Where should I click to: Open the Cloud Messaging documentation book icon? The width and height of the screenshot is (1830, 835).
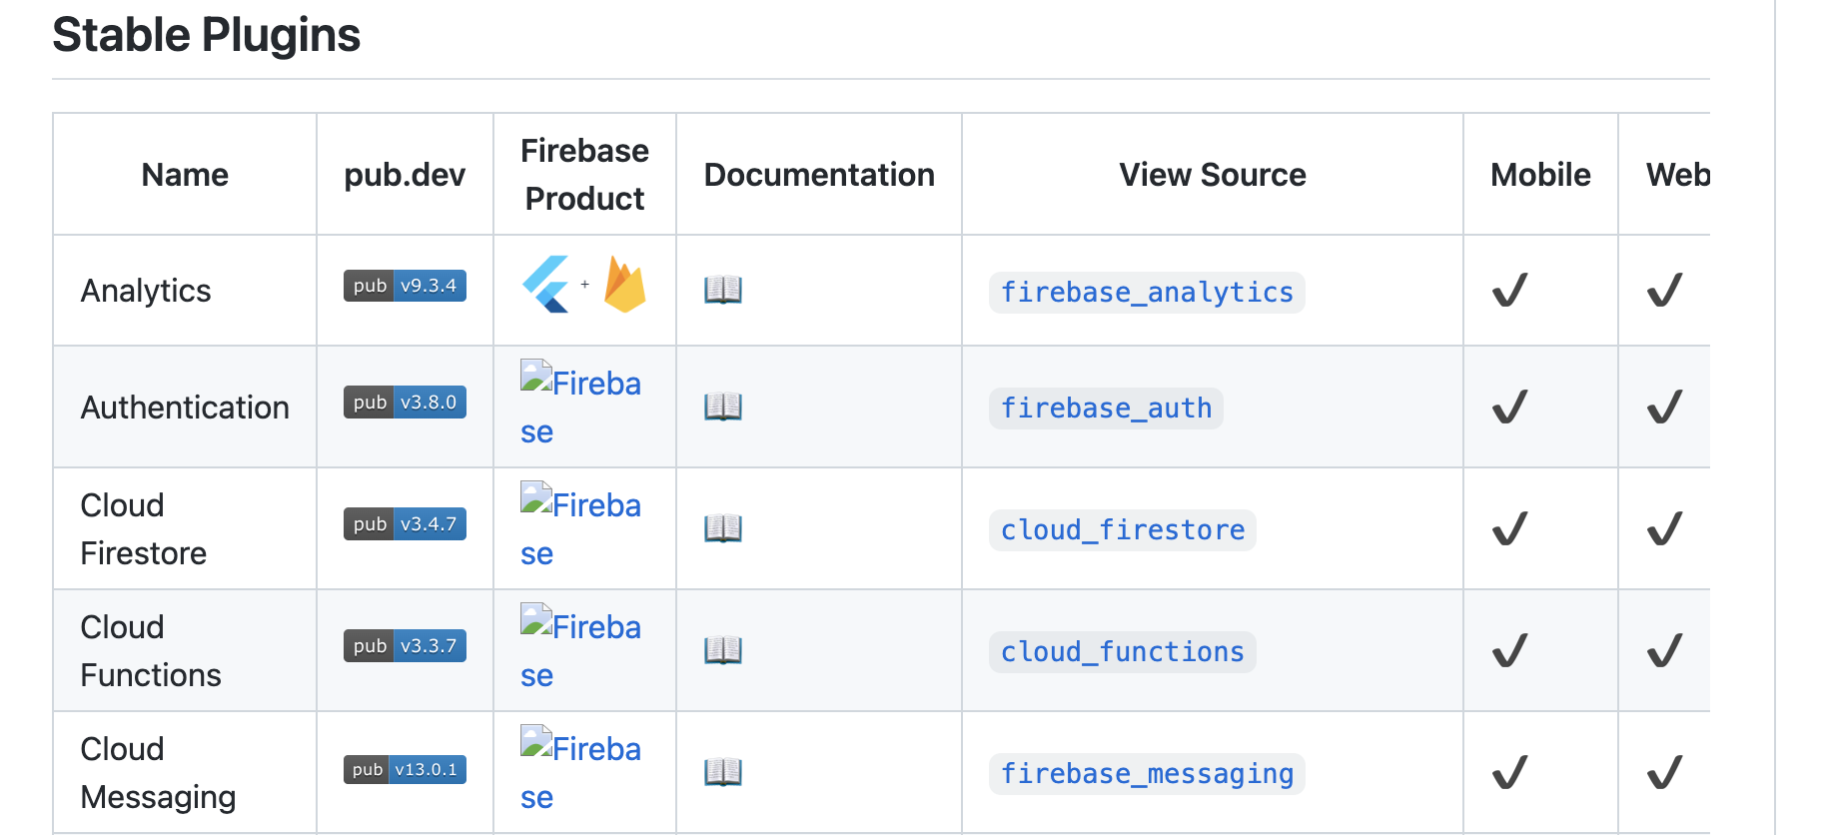point(722,772)
